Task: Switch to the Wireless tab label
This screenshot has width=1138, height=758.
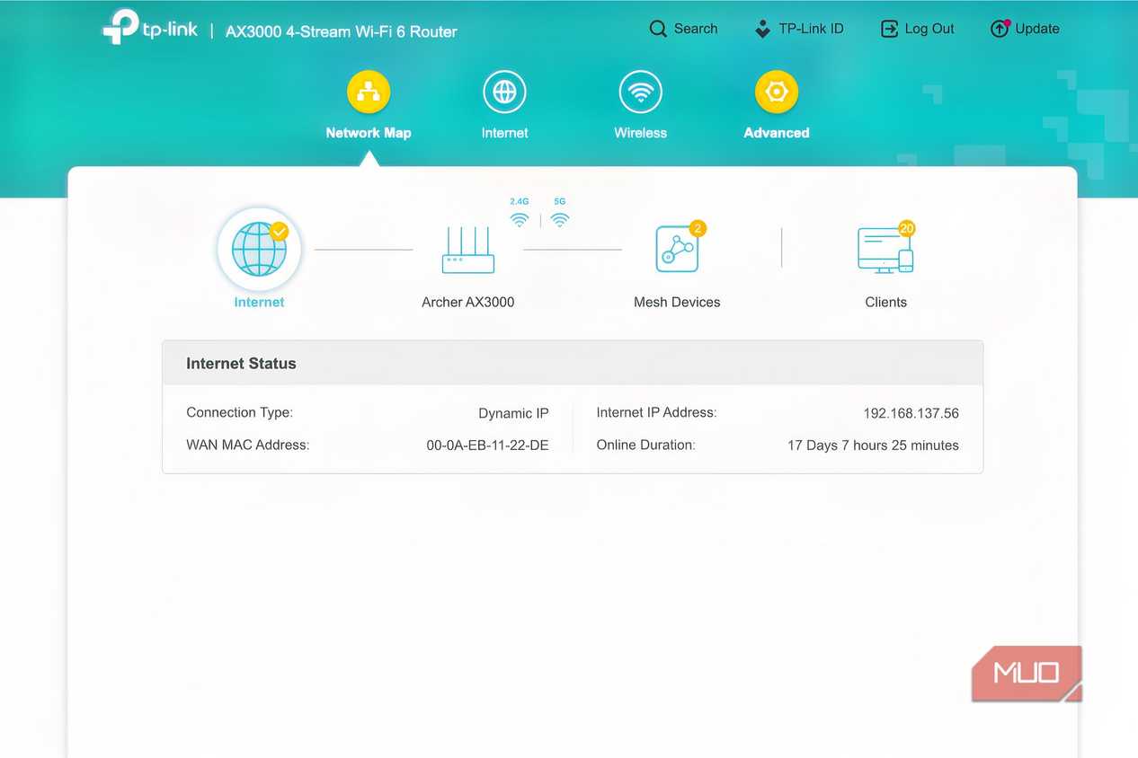Action: pyautogui.click(x=640, y=133)
